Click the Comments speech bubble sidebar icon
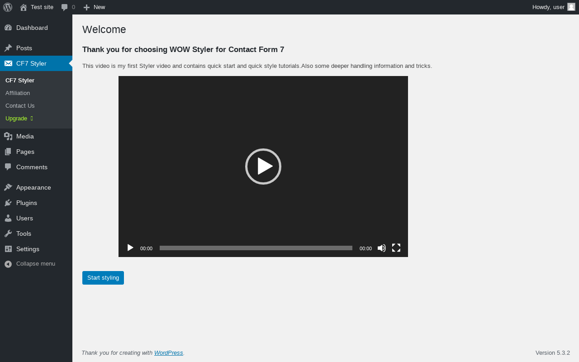 click(x=8, y=167)
